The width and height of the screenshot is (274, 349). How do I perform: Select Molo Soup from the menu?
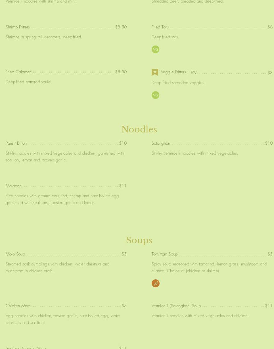15,254
